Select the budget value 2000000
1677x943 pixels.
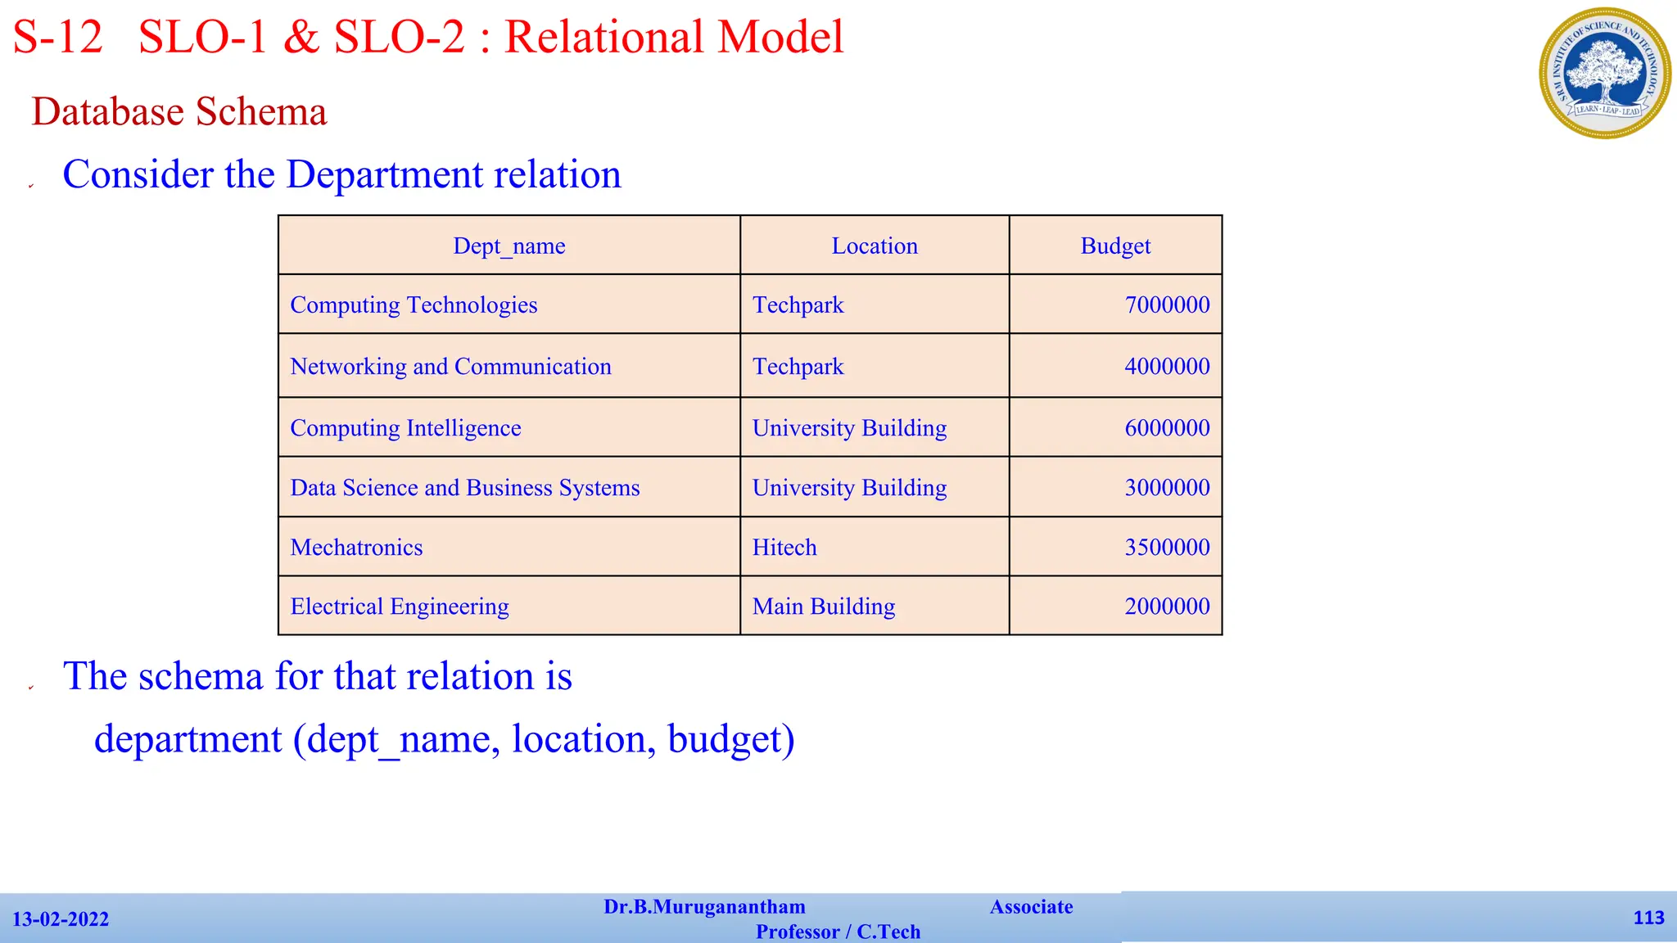1167,606
